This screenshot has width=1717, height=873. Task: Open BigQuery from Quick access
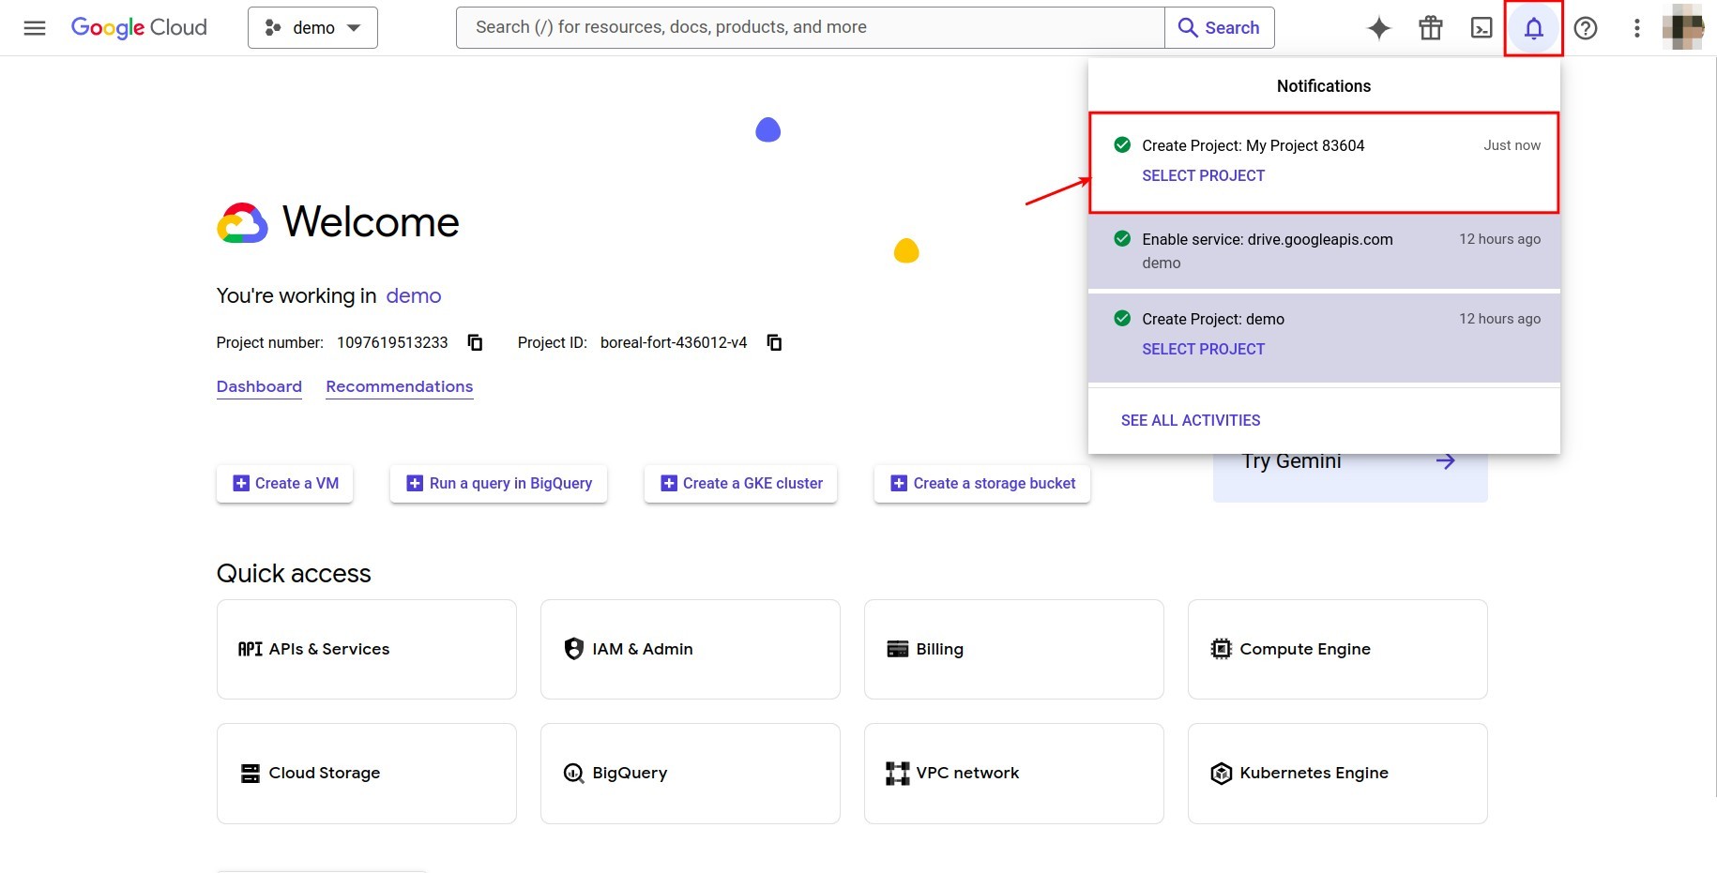pyautogui.click(x=629, y=773)
